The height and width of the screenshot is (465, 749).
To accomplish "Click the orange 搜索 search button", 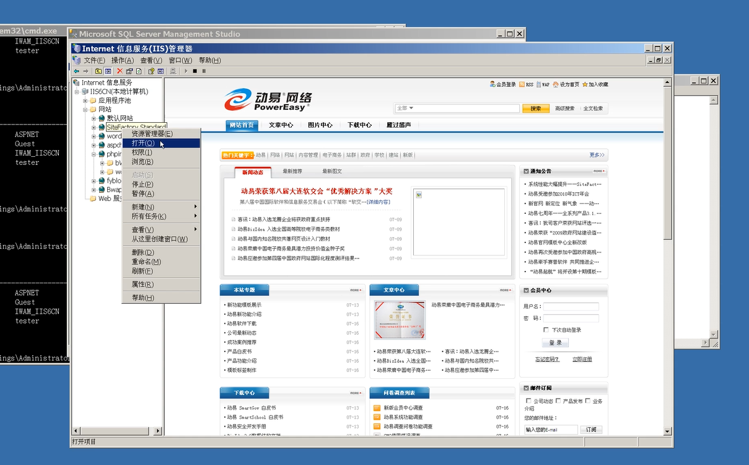I will (x=536, y=108).
